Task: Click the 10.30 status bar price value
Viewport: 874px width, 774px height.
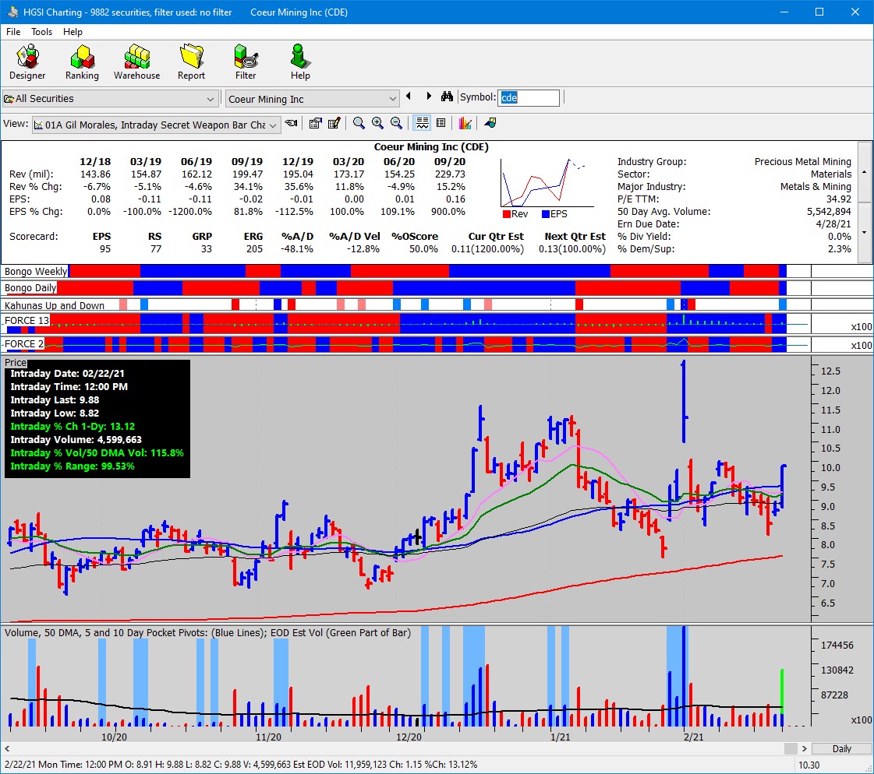Action: coord(809,765)
